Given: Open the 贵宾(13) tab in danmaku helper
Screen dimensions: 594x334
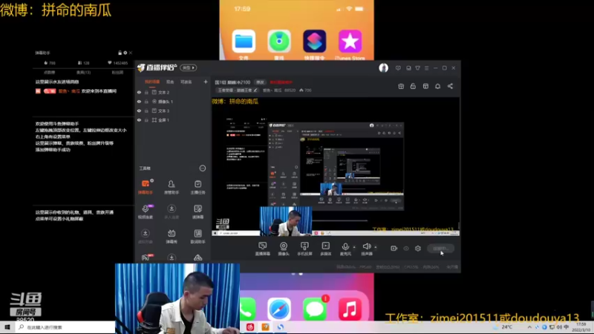Looking at the screenshot, I should coord(83,72).
